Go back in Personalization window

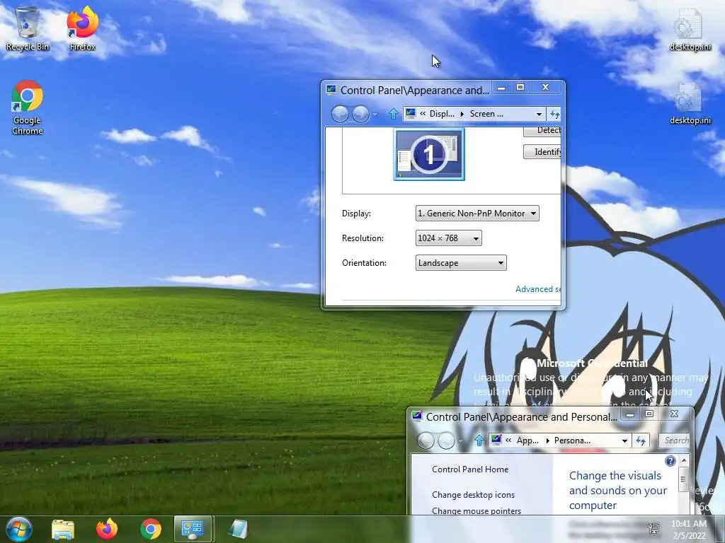coord(426,440)
